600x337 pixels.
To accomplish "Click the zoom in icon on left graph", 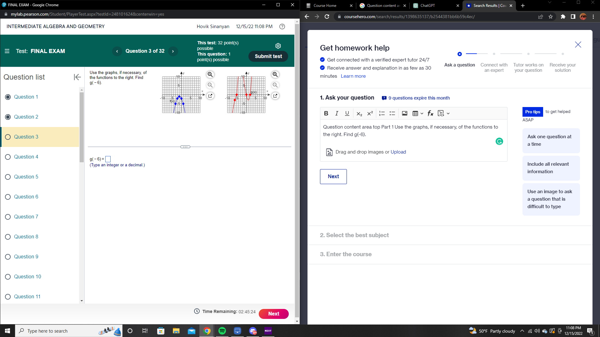I will (x=210, y=74).
